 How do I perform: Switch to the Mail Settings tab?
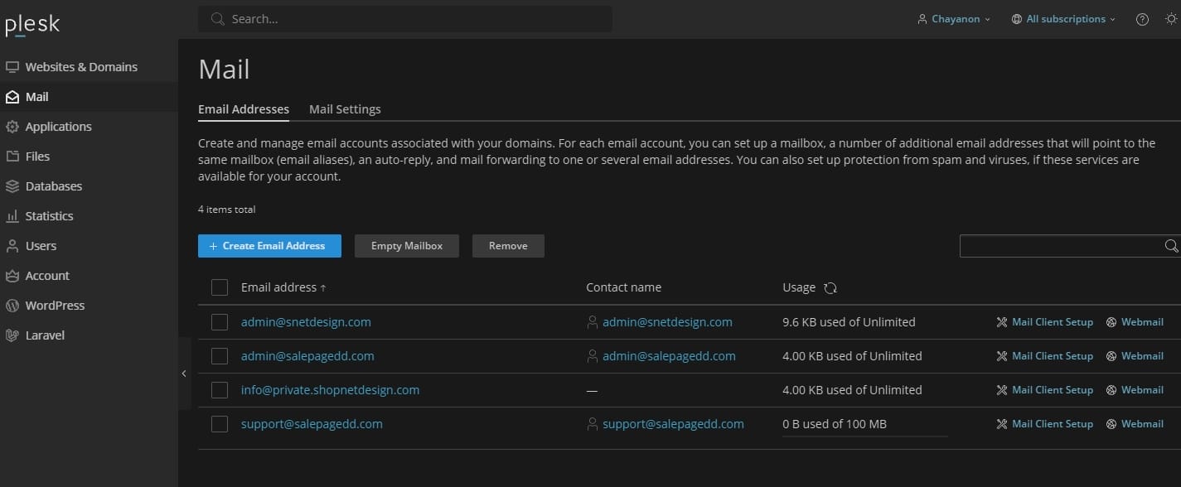click(345, 109)
